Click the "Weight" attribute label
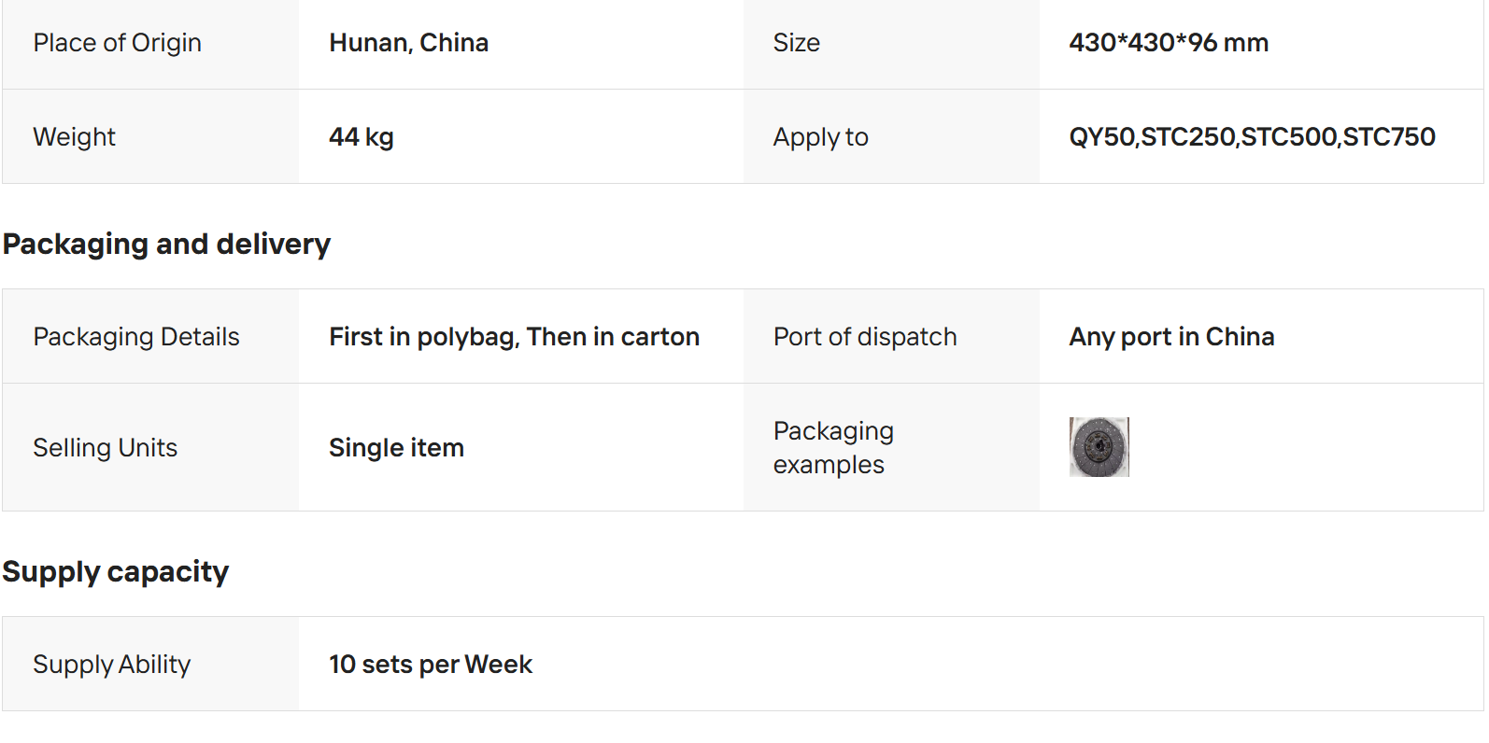Image resolution: width=1489 pixels, height=743 pixels. pos(74,137)
